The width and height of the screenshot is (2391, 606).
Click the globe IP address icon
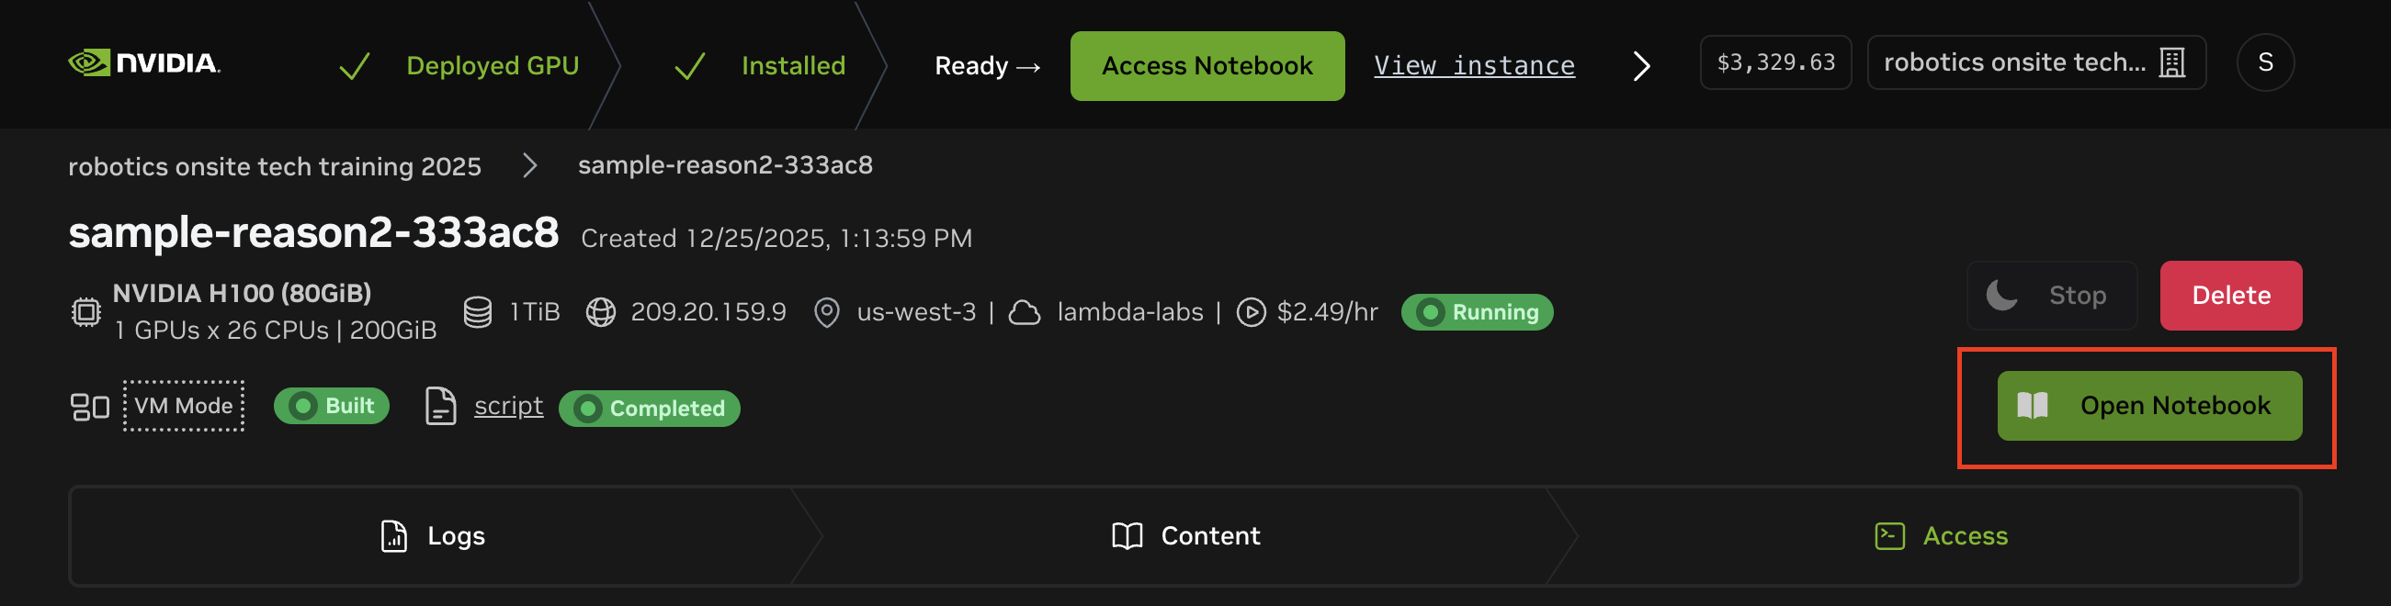click(601, 312)
